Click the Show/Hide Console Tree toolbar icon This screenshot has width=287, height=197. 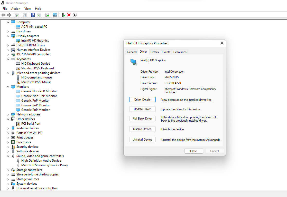point(17,15)
